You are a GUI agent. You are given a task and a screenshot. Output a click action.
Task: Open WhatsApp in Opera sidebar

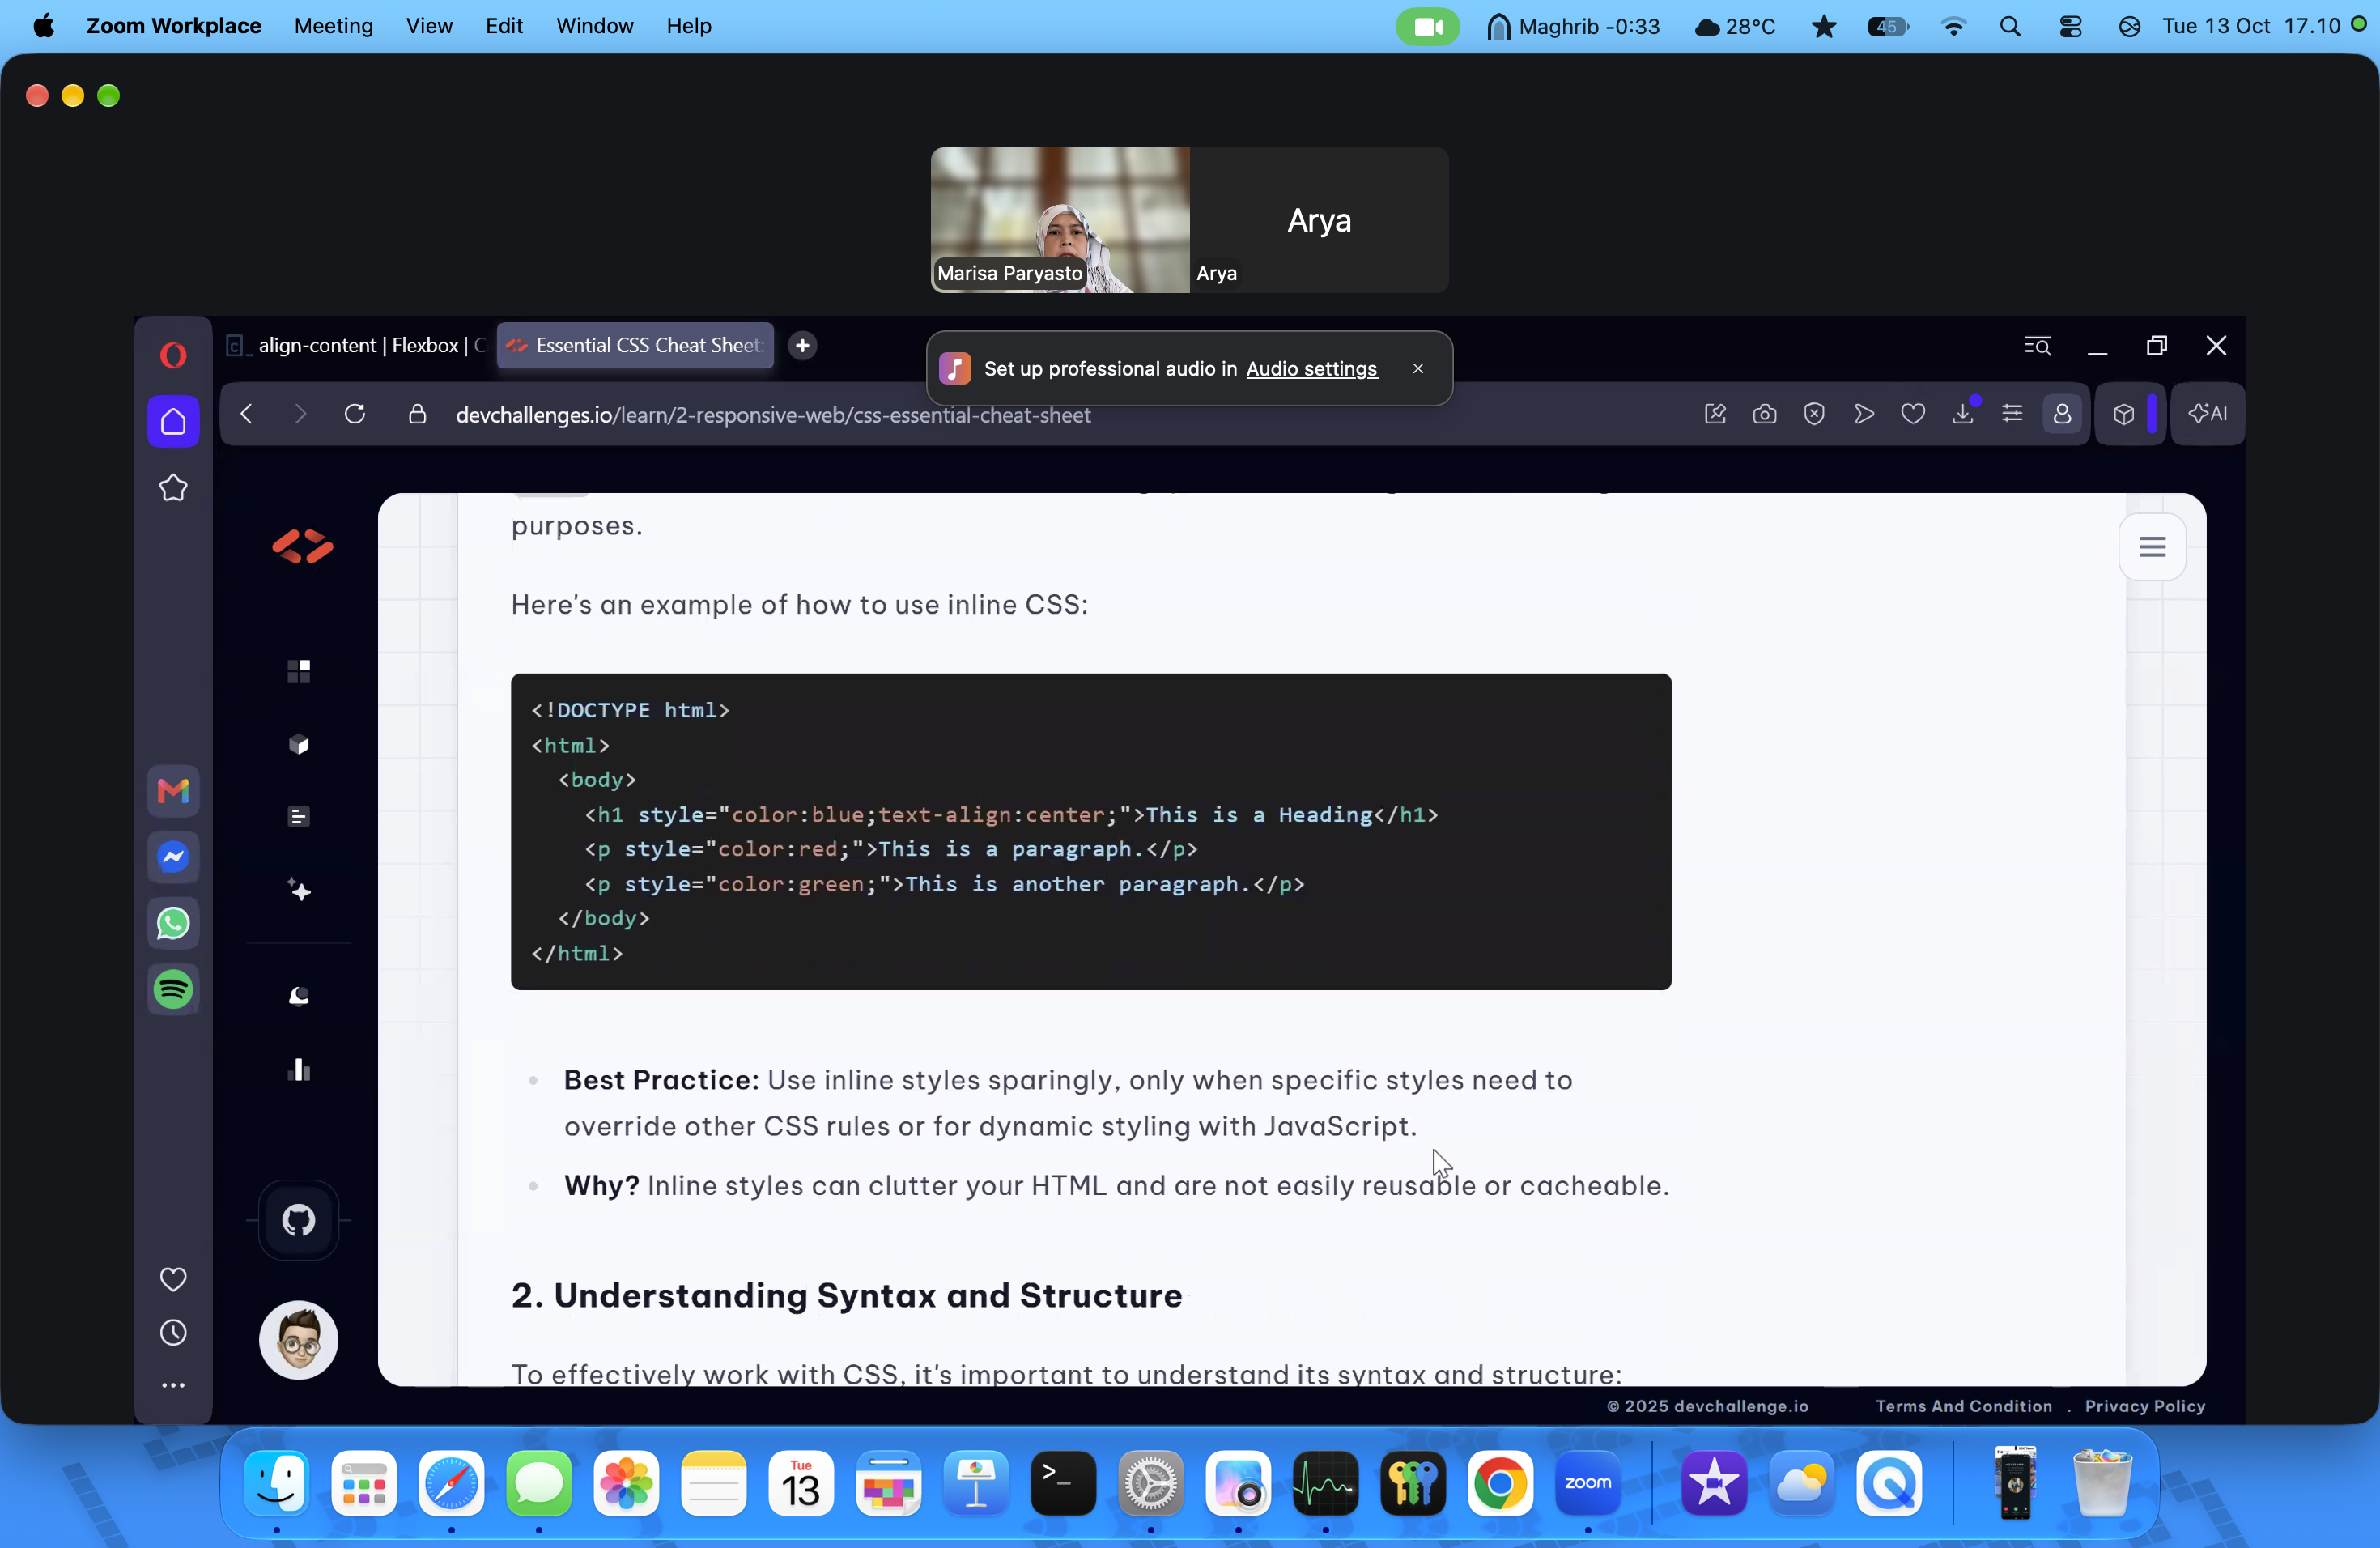pos(173,923)
